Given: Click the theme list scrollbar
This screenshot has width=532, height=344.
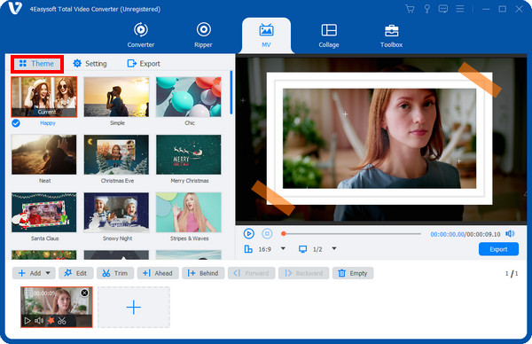Looking at the screenshot, I should [x=231, y=92].
